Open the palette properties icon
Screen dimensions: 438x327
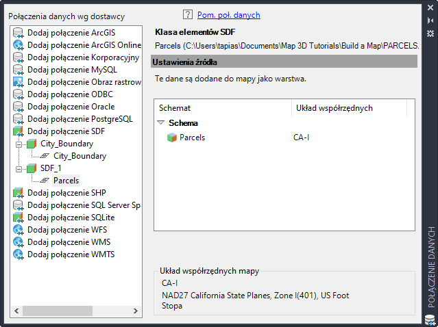[430, 33]
